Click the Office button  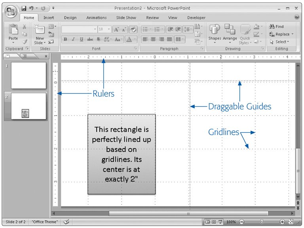pos(10,10)
